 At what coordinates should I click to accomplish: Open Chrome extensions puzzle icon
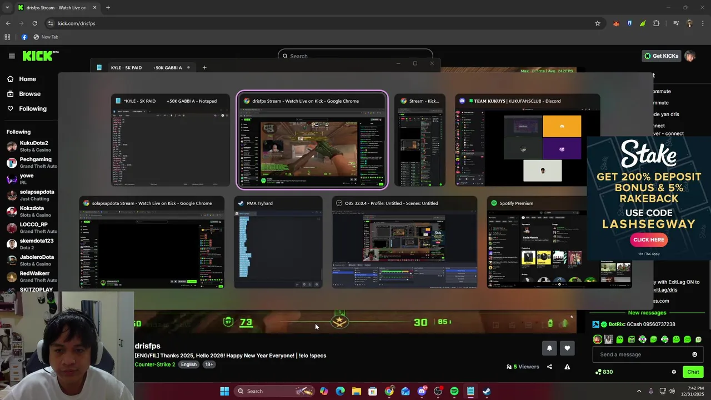(x=657, y=23)
